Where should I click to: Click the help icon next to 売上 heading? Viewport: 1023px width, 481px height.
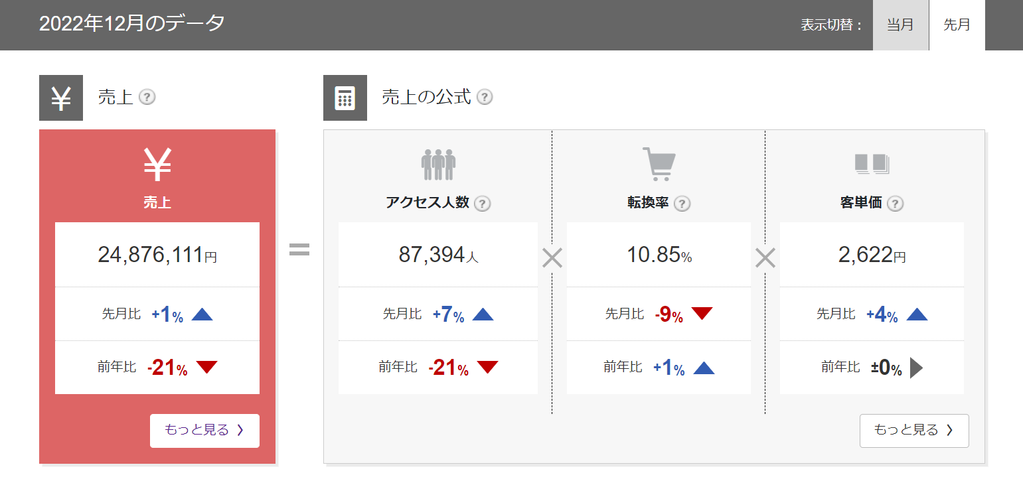pos(147,98)
